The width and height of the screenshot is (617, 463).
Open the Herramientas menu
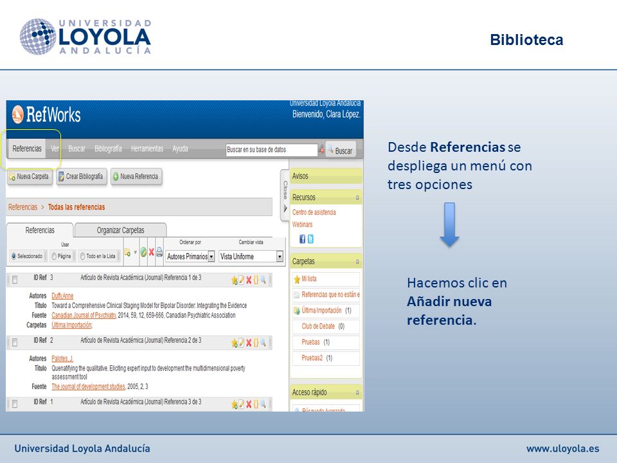point(147,149)
